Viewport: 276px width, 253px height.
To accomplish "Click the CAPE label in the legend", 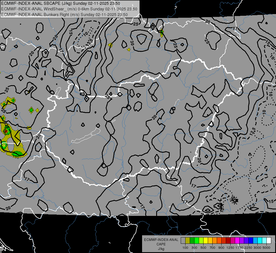I will [x=161, y=244].
